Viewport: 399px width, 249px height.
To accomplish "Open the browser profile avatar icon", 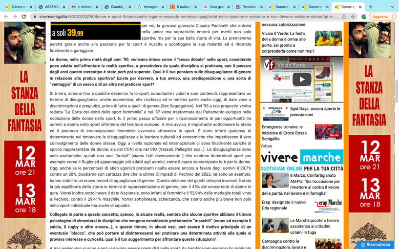I will pos(364,17).
